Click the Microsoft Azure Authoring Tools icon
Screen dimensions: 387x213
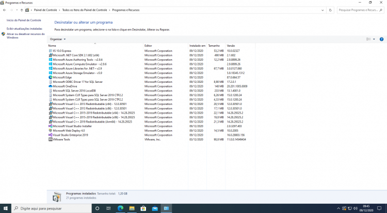coord(51,60)
